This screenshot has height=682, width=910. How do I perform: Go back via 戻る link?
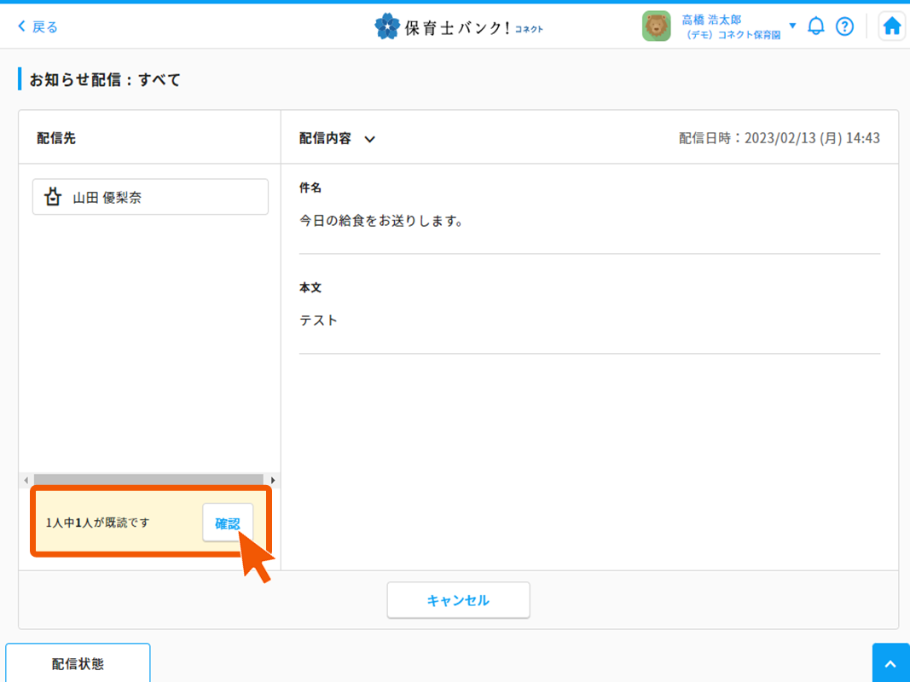click(45, 27)
